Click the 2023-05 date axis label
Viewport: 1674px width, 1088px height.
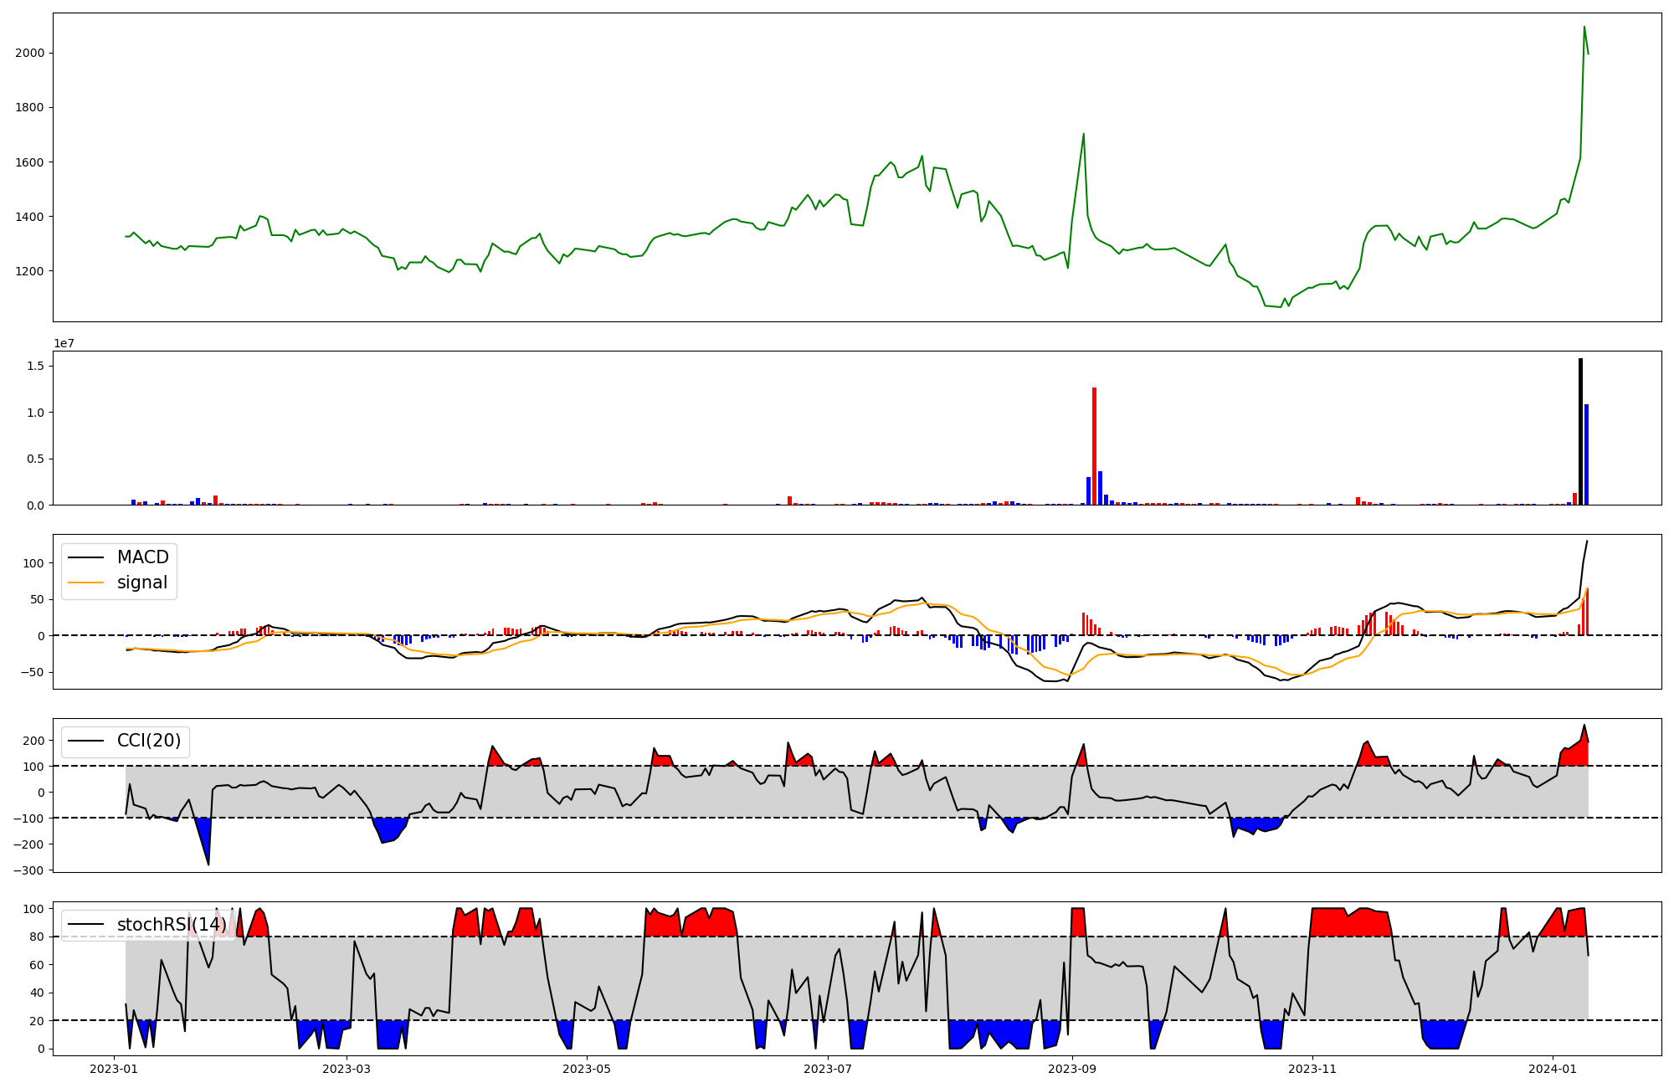pyautogui.click(x=587, y=1069)
